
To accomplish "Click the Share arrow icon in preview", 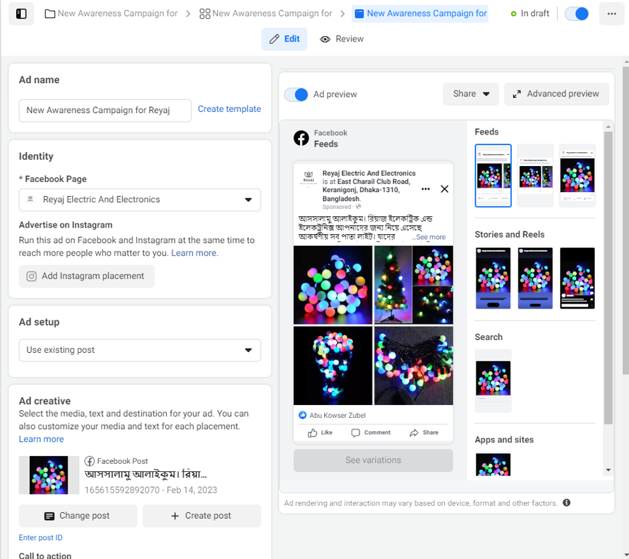I will [414, 433].
